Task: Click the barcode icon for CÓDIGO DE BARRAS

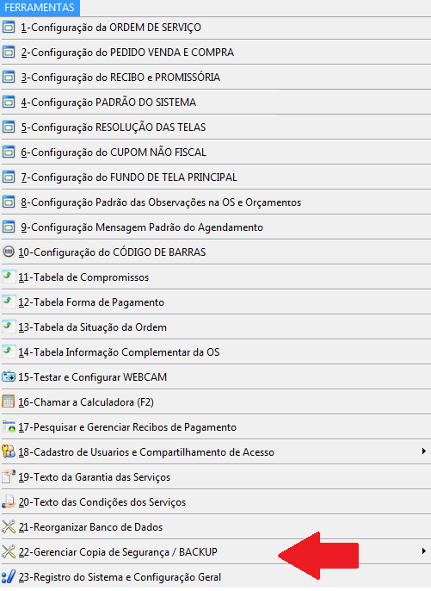Action: (9, 252)
